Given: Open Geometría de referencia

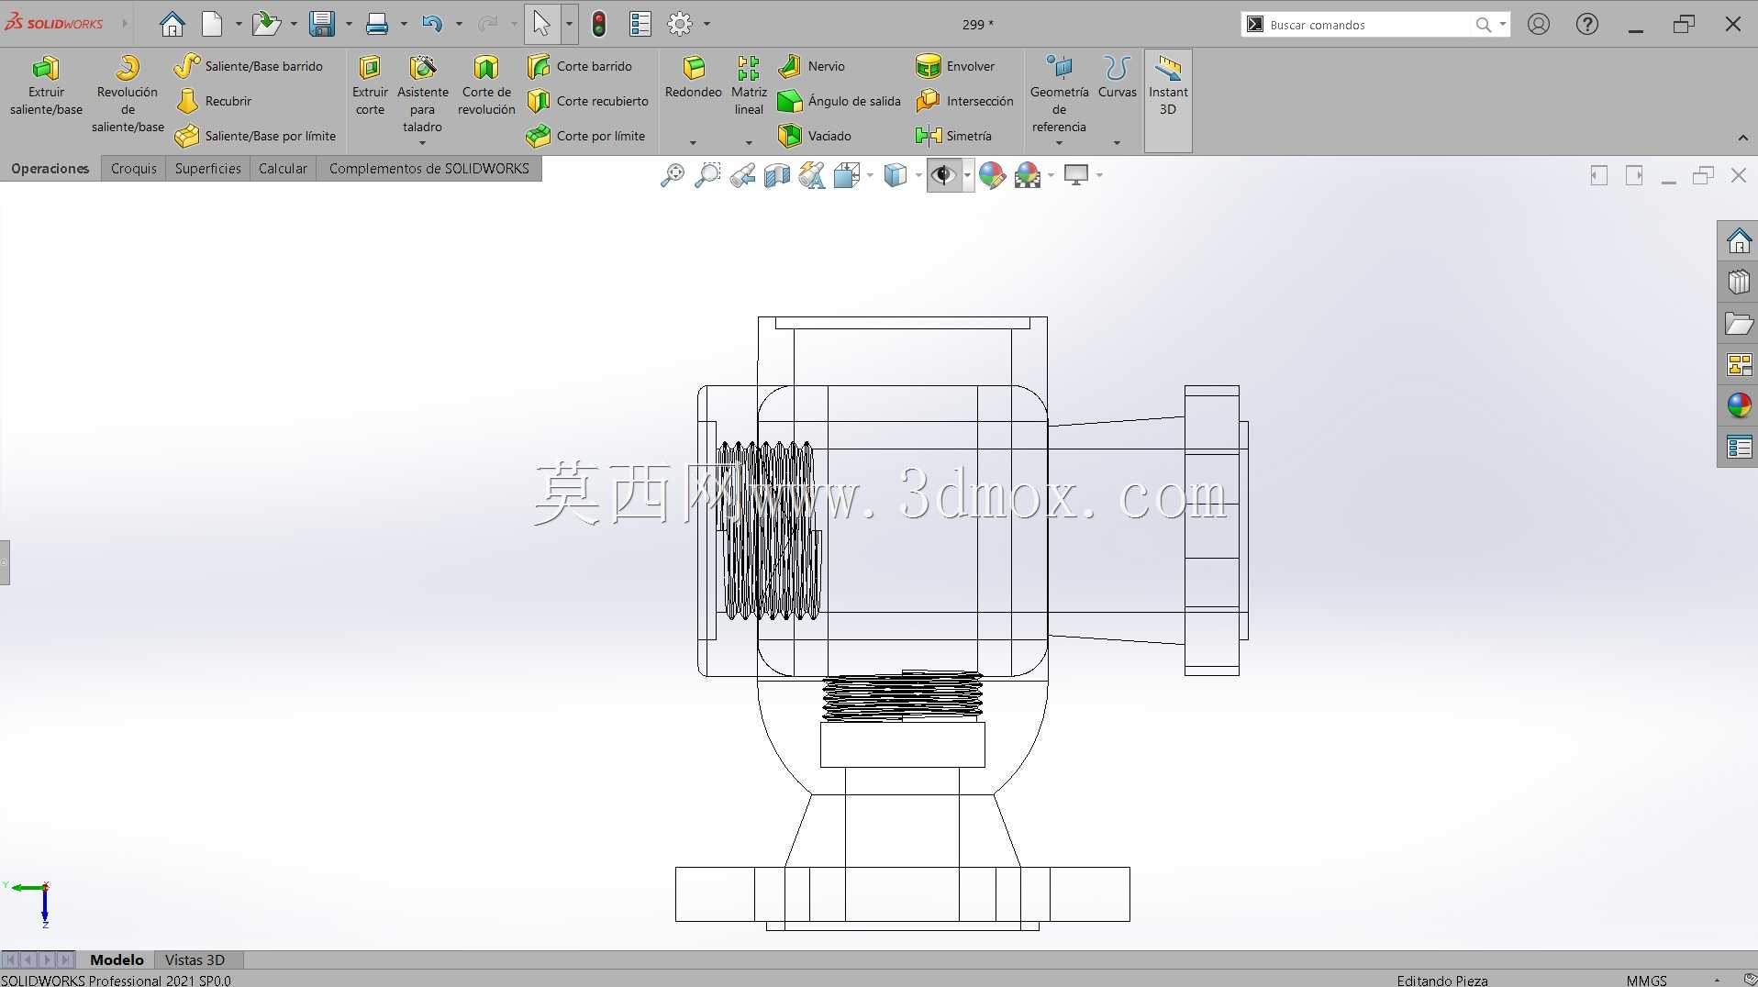Looking at the screenshot, I should (x=1059, y=94).
